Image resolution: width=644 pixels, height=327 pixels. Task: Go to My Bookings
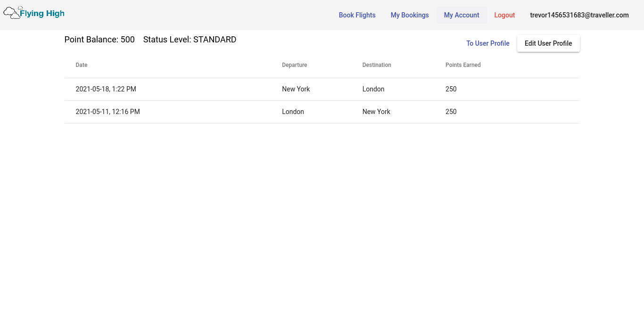(410, 15)
